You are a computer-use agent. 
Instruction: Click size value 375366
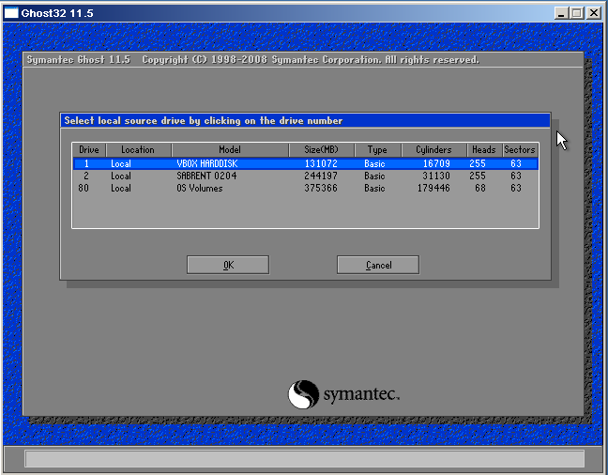click(x=321, y=188)
